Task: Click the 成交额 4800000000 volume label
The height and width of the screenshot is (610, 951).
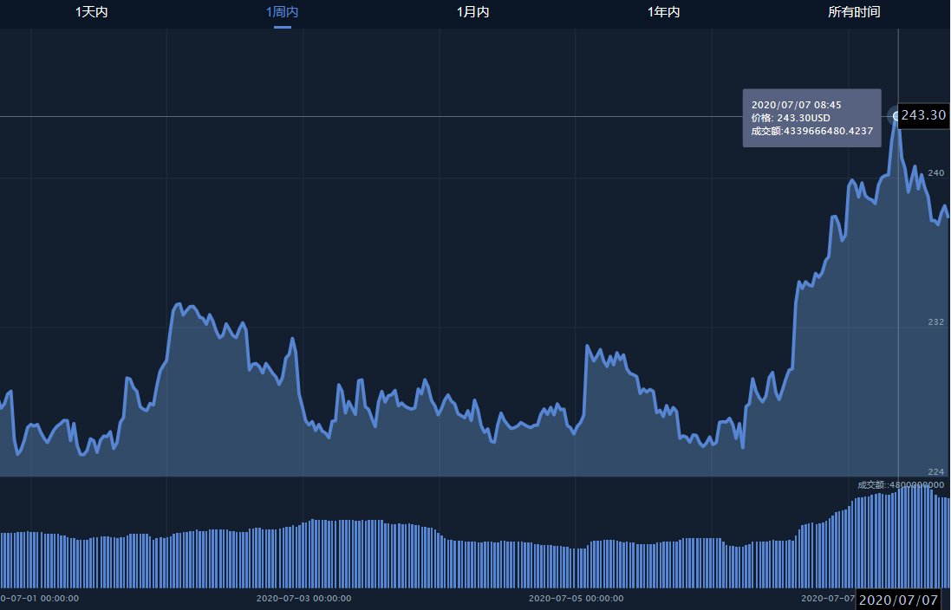Action: click(901, 484)
